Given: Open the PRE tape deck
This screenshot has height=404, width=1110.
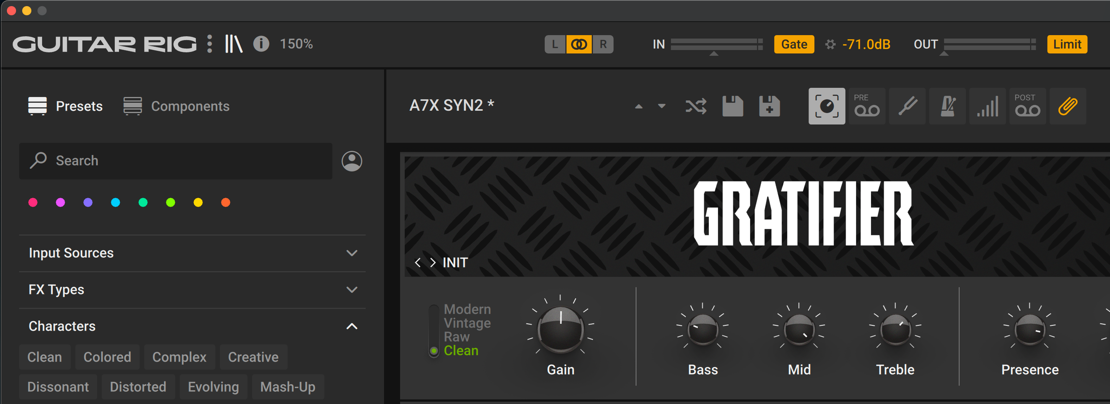Looking at the screenshot, I should (866, 106).
